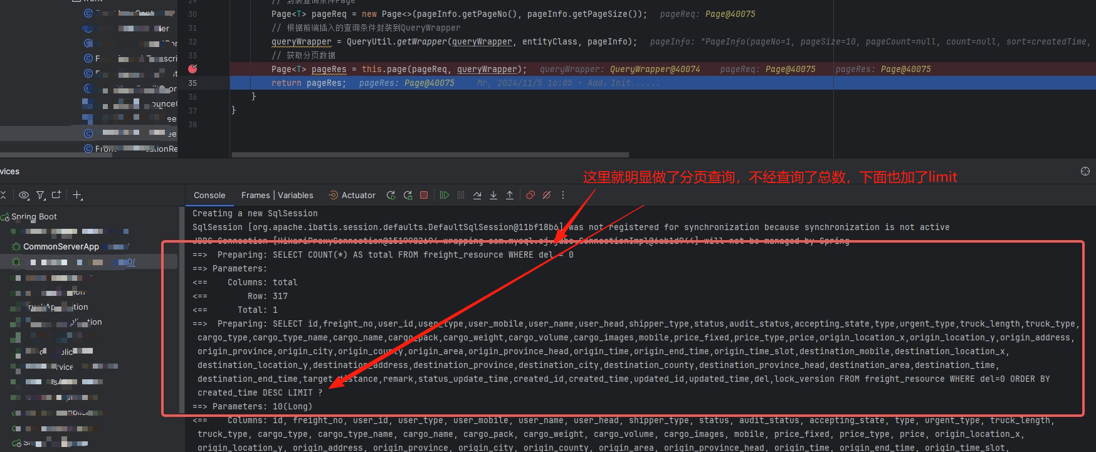
Task: Click the SELECT COUNT(*) Preparing console line
Action: 383,255
